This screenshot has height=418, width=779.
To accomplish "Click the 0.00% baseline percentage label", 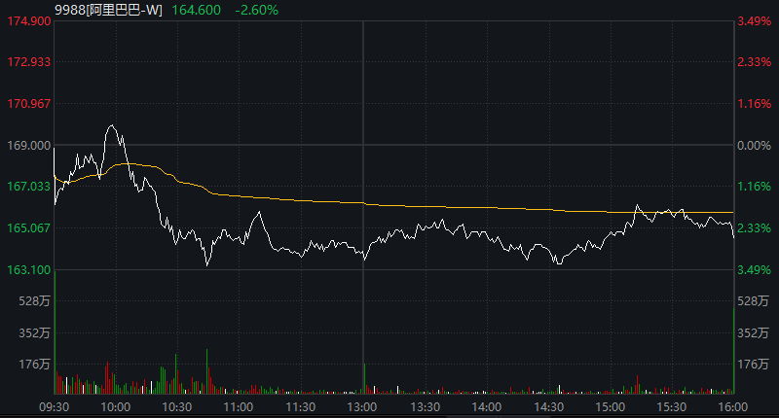I will [754, 146].
